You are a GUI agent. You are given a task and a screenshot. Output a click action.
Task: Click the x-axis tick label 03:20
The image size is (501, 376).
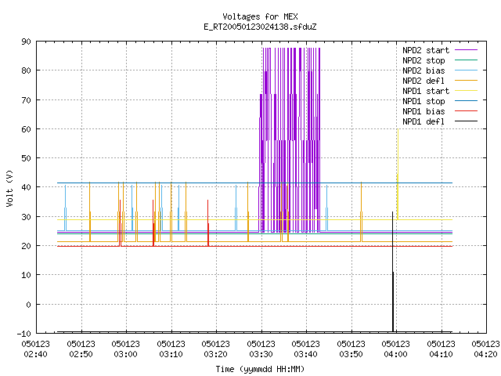pyautogui.click(x=216, y=354)
